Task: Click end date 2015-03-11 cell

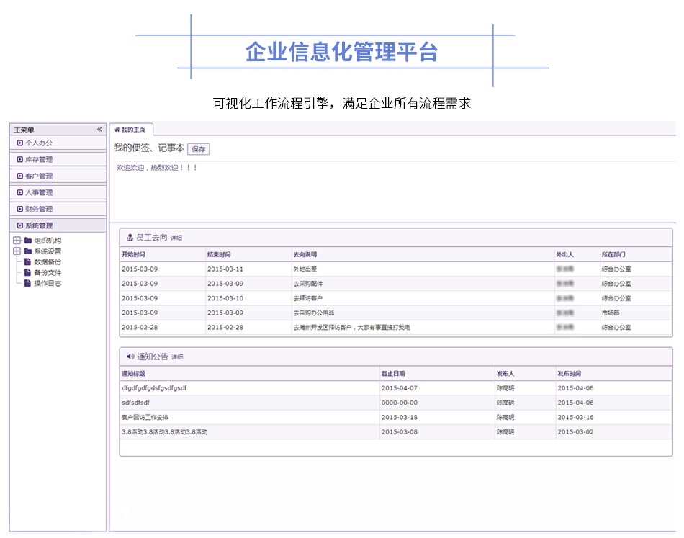Action: [x=225, y=269]
